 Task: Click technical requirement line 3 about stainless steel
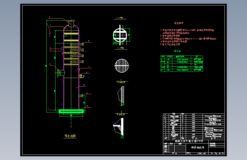[188, 39]
